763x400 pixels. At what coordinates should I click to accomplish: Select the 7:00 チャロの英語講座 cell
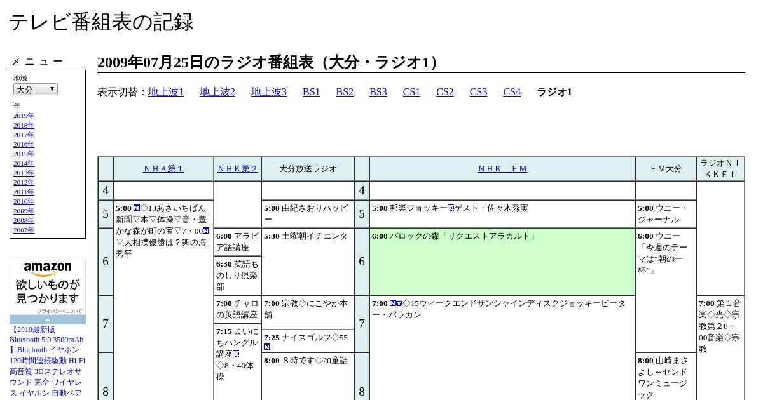click(x=238, y=309)
